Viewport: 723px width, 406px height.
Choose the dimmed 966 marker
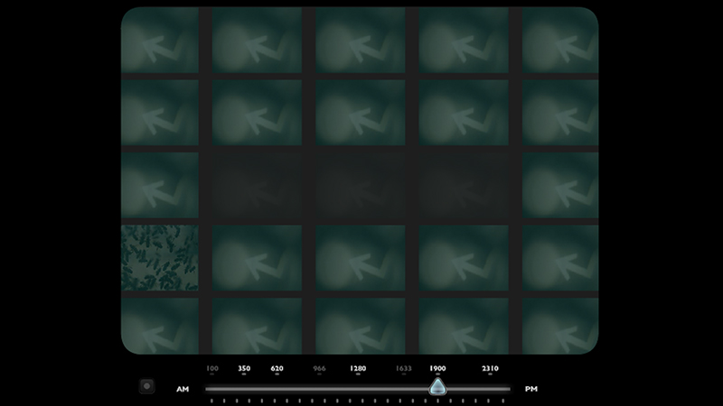(319, 369)
